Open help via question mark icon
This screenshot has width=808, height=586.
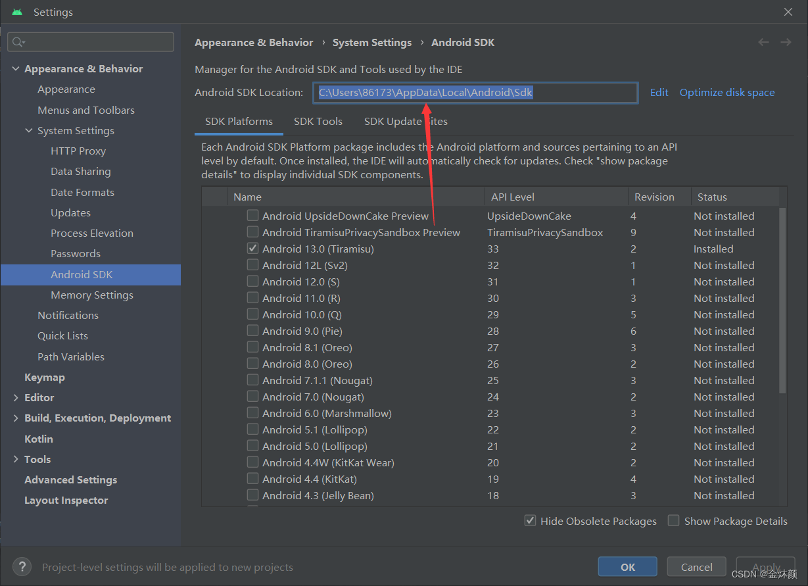coord(22,566)
